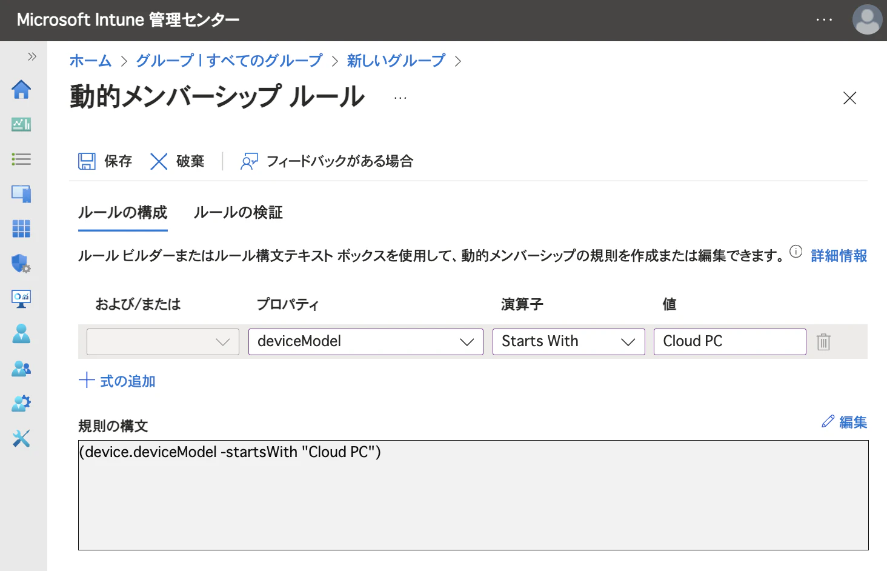The width and height of the screenshot is (887, 571).
Task: Open All services list icon in sidebar
Action: 21,159
